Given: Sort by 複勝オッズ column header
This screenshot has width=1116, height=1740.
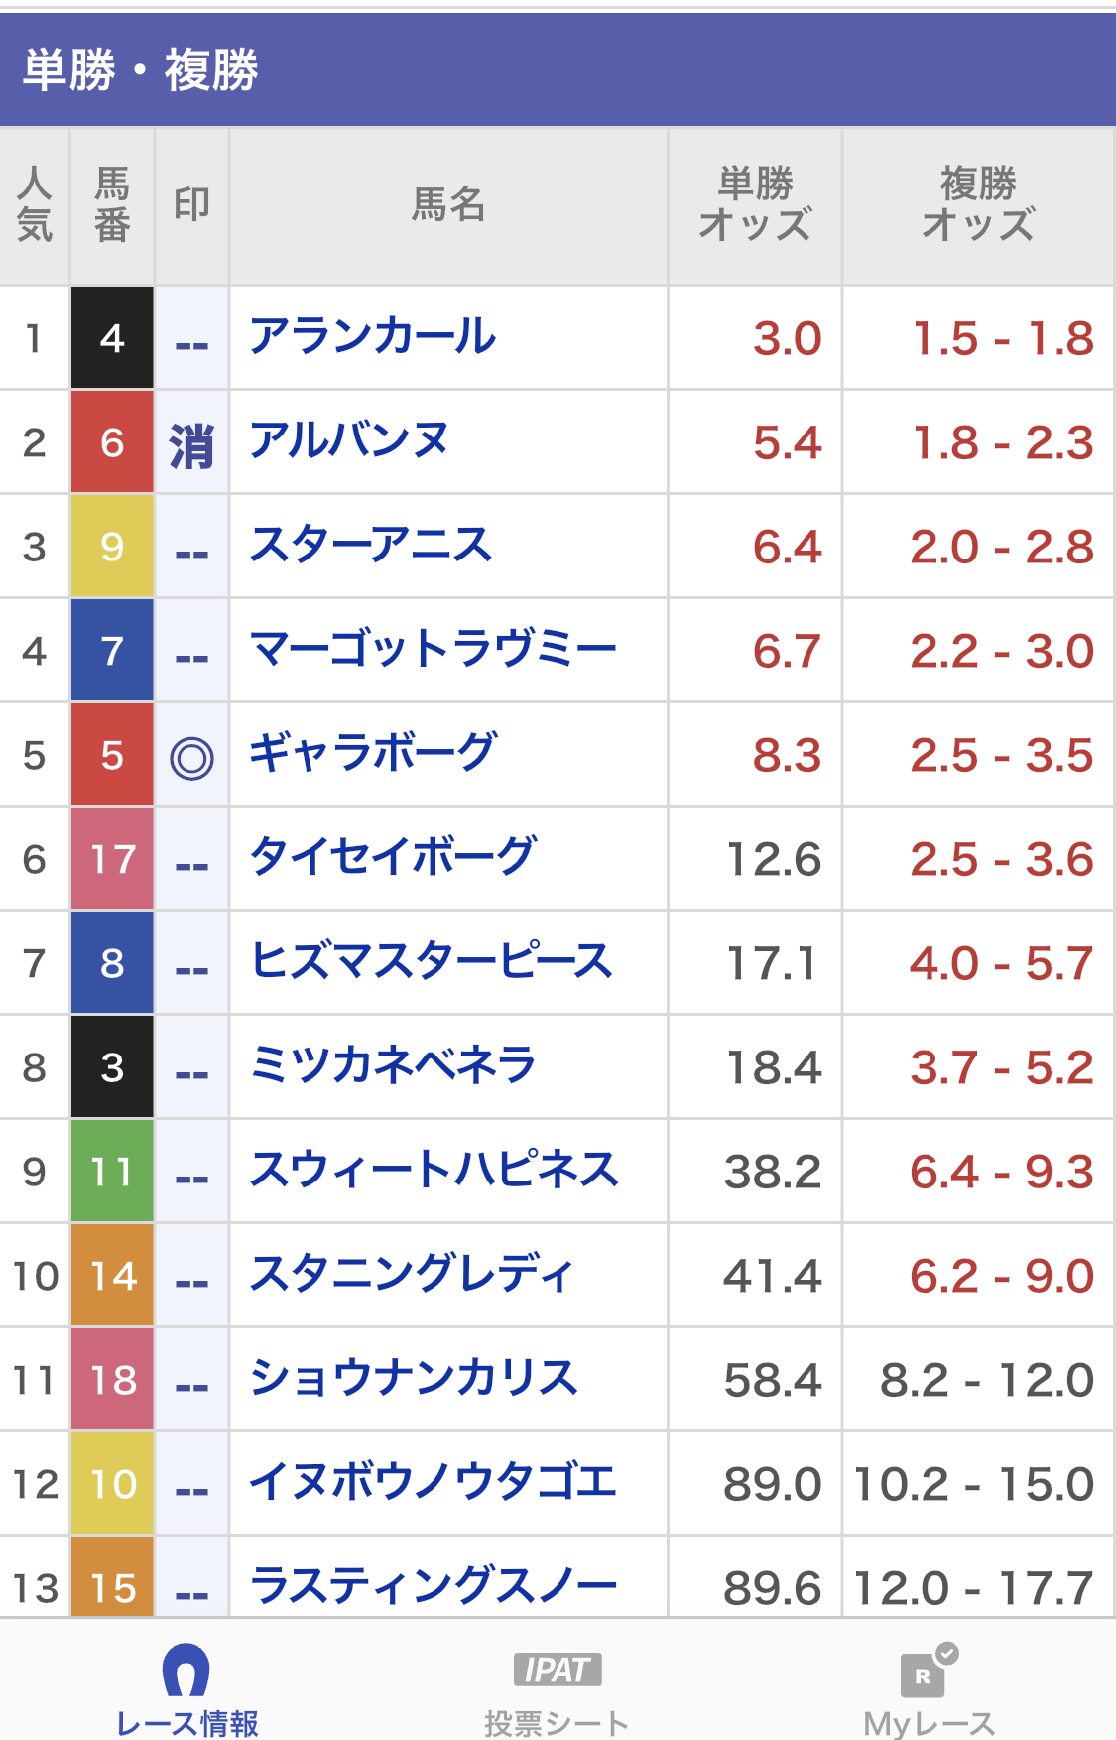Looking at the screenshot, I should coord(978,205).
